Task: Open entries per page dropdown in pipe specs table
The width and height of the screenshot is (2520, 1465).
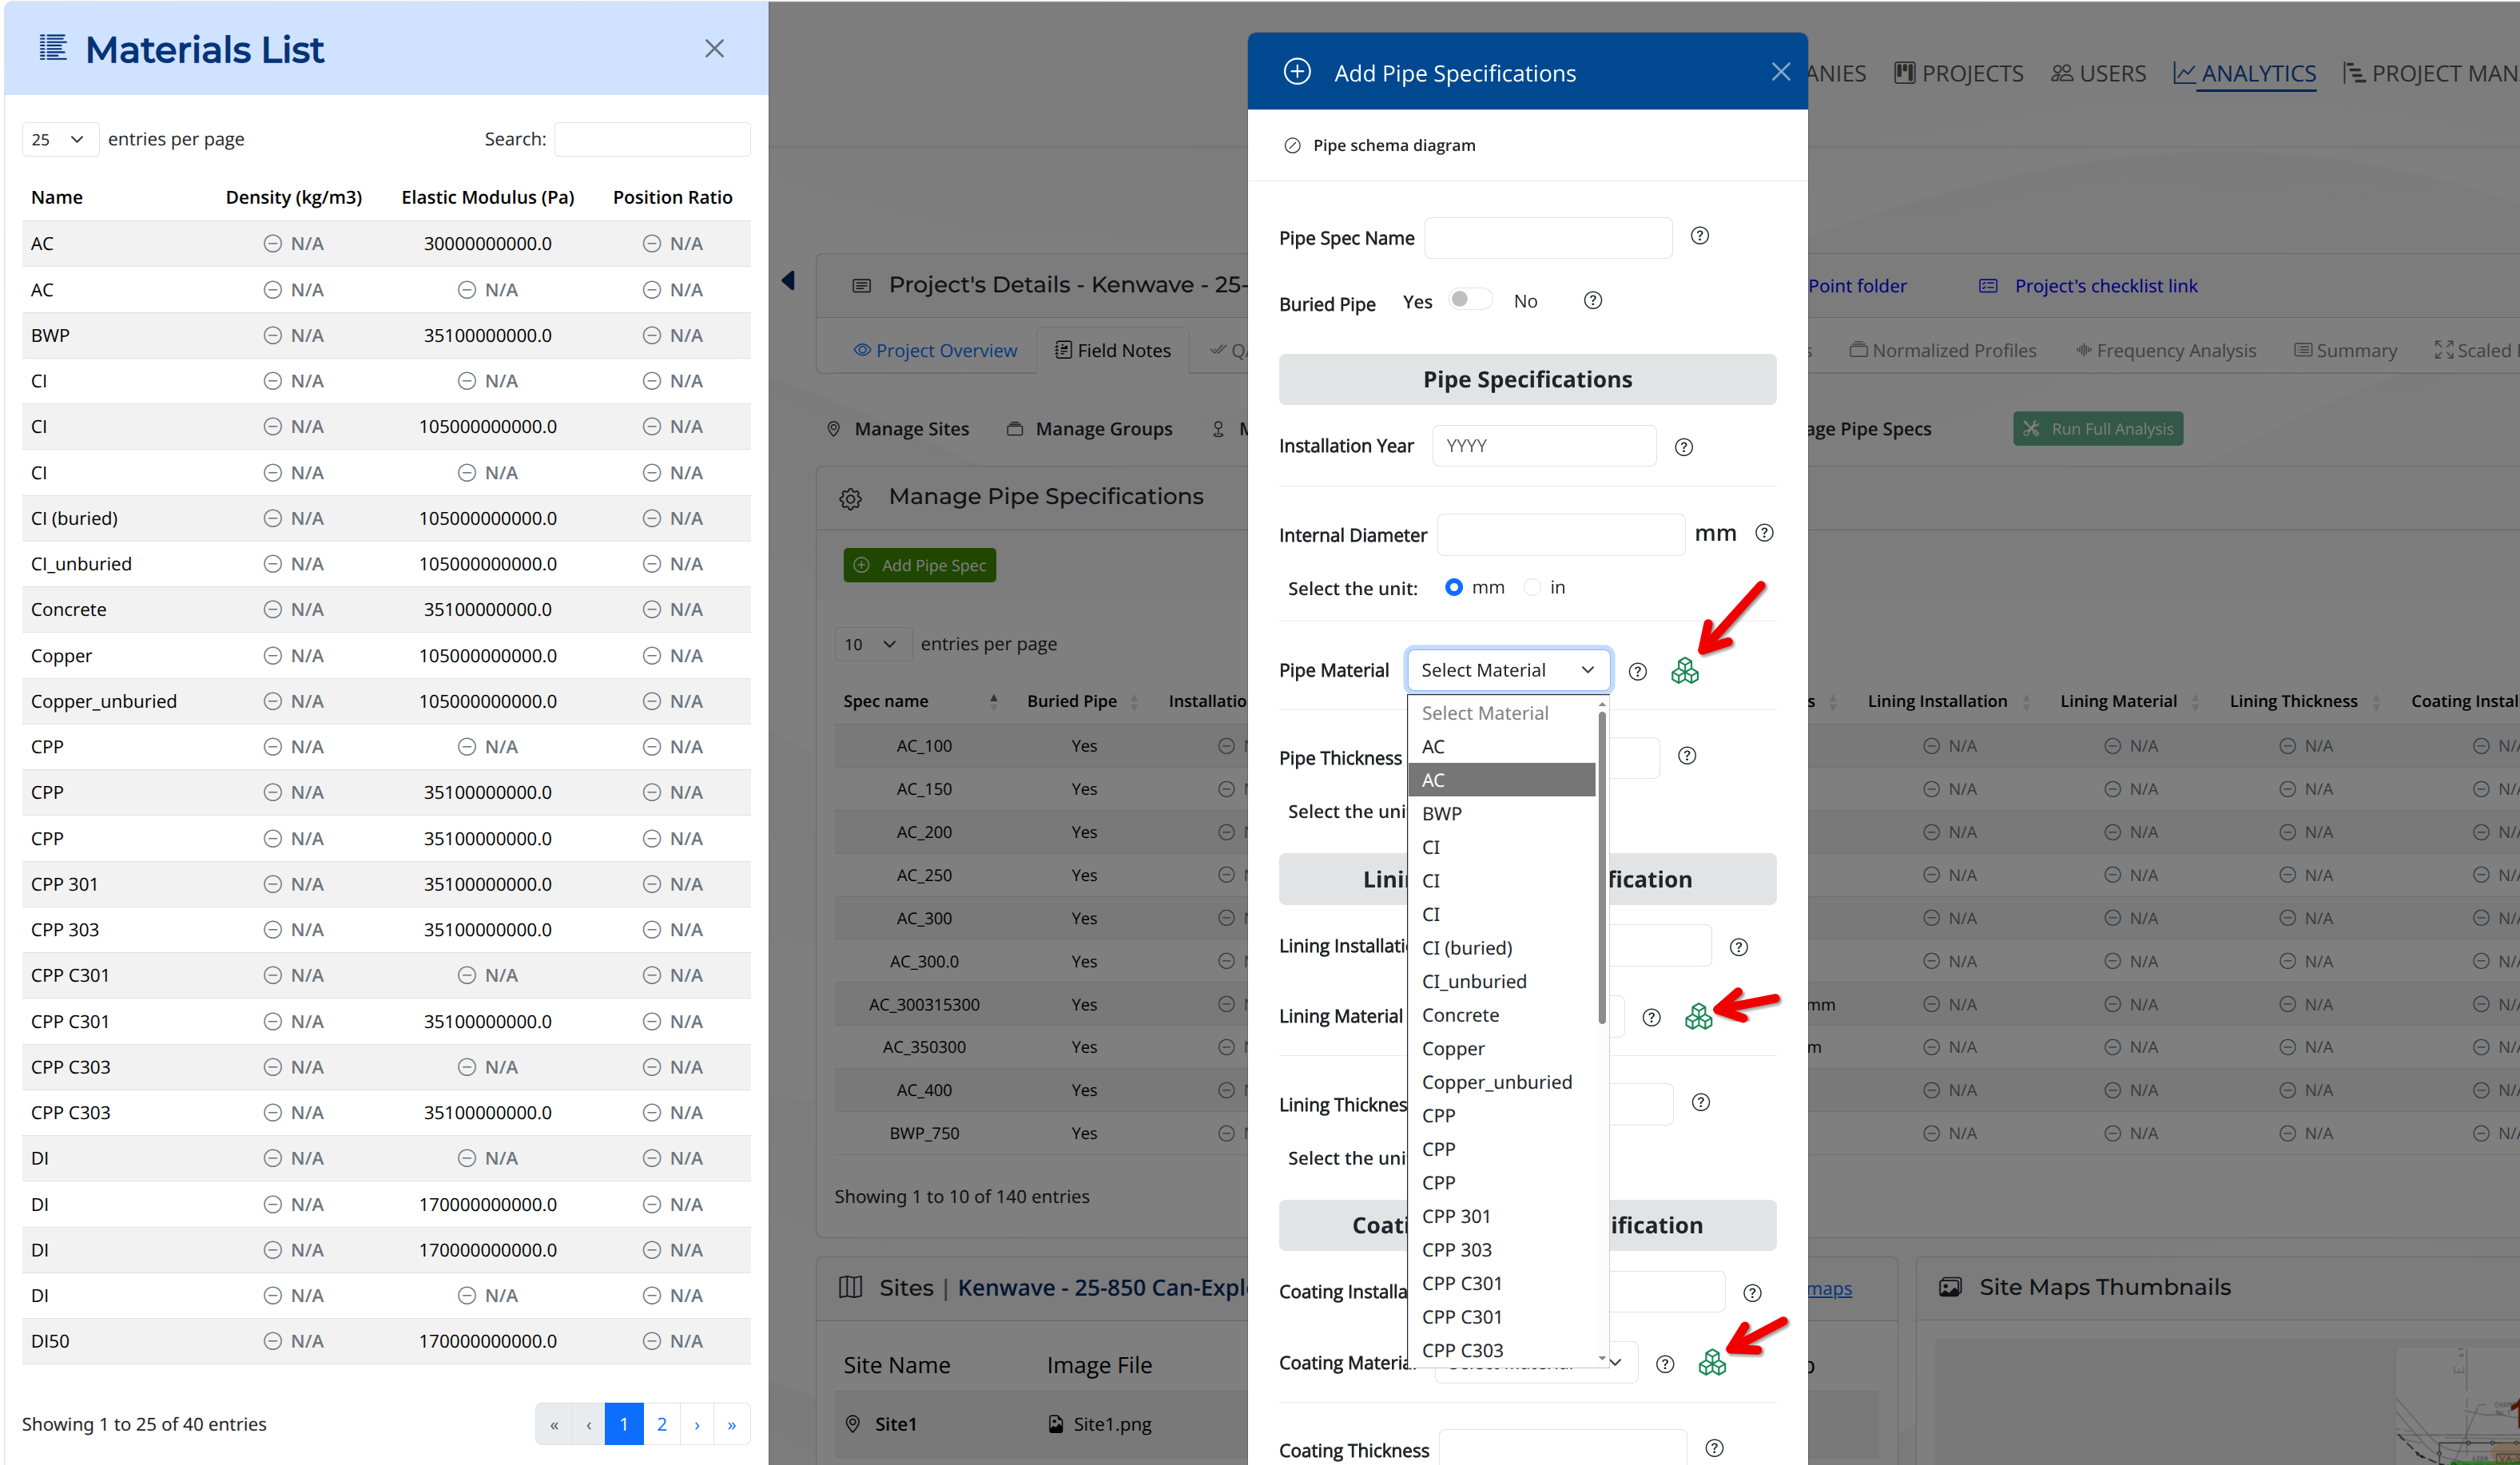Action: pyautogui.click(x=873, y=644)
